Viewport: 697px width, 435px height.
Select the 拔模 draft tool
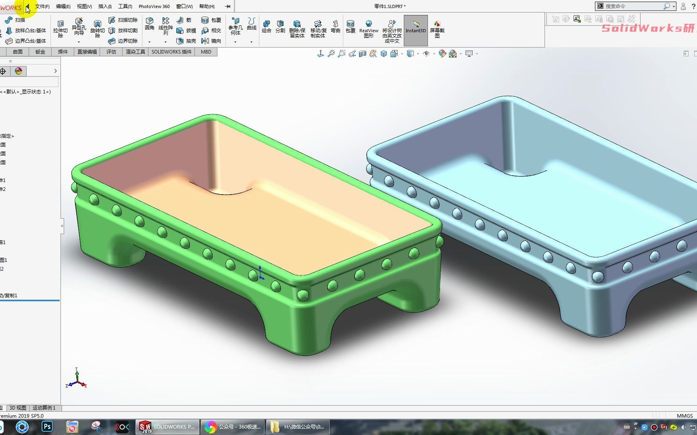coord(186,30)
